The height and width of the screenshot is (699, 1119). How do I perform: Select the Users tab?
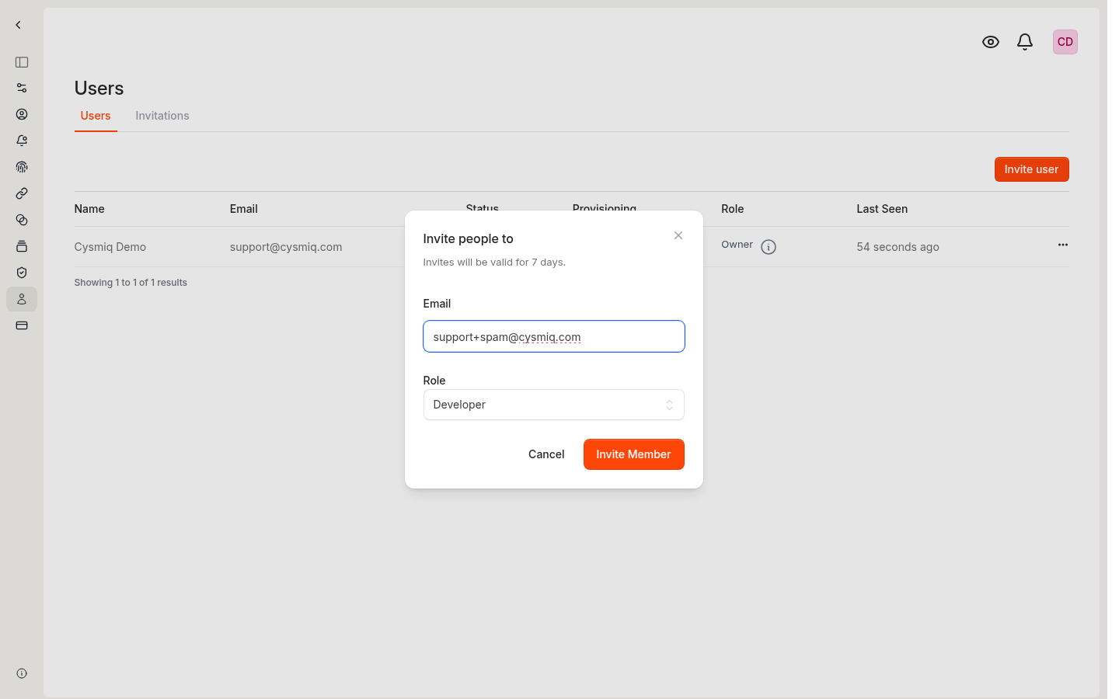tap(95, 115)
